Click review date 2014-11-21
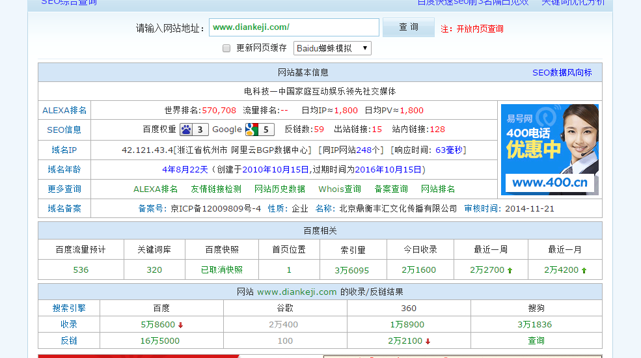The image size is (641, 358). point(530,209)
